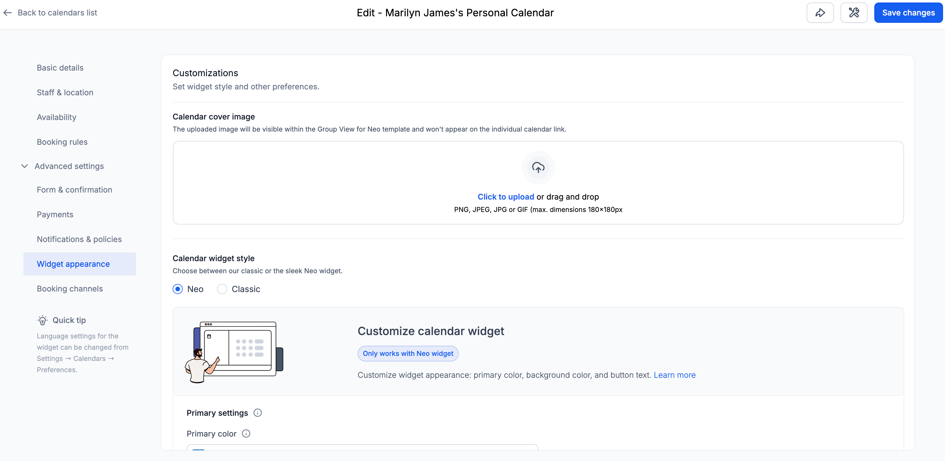Click the back arrow icon
Screen dimensions: 945x461
coord(8,13)
